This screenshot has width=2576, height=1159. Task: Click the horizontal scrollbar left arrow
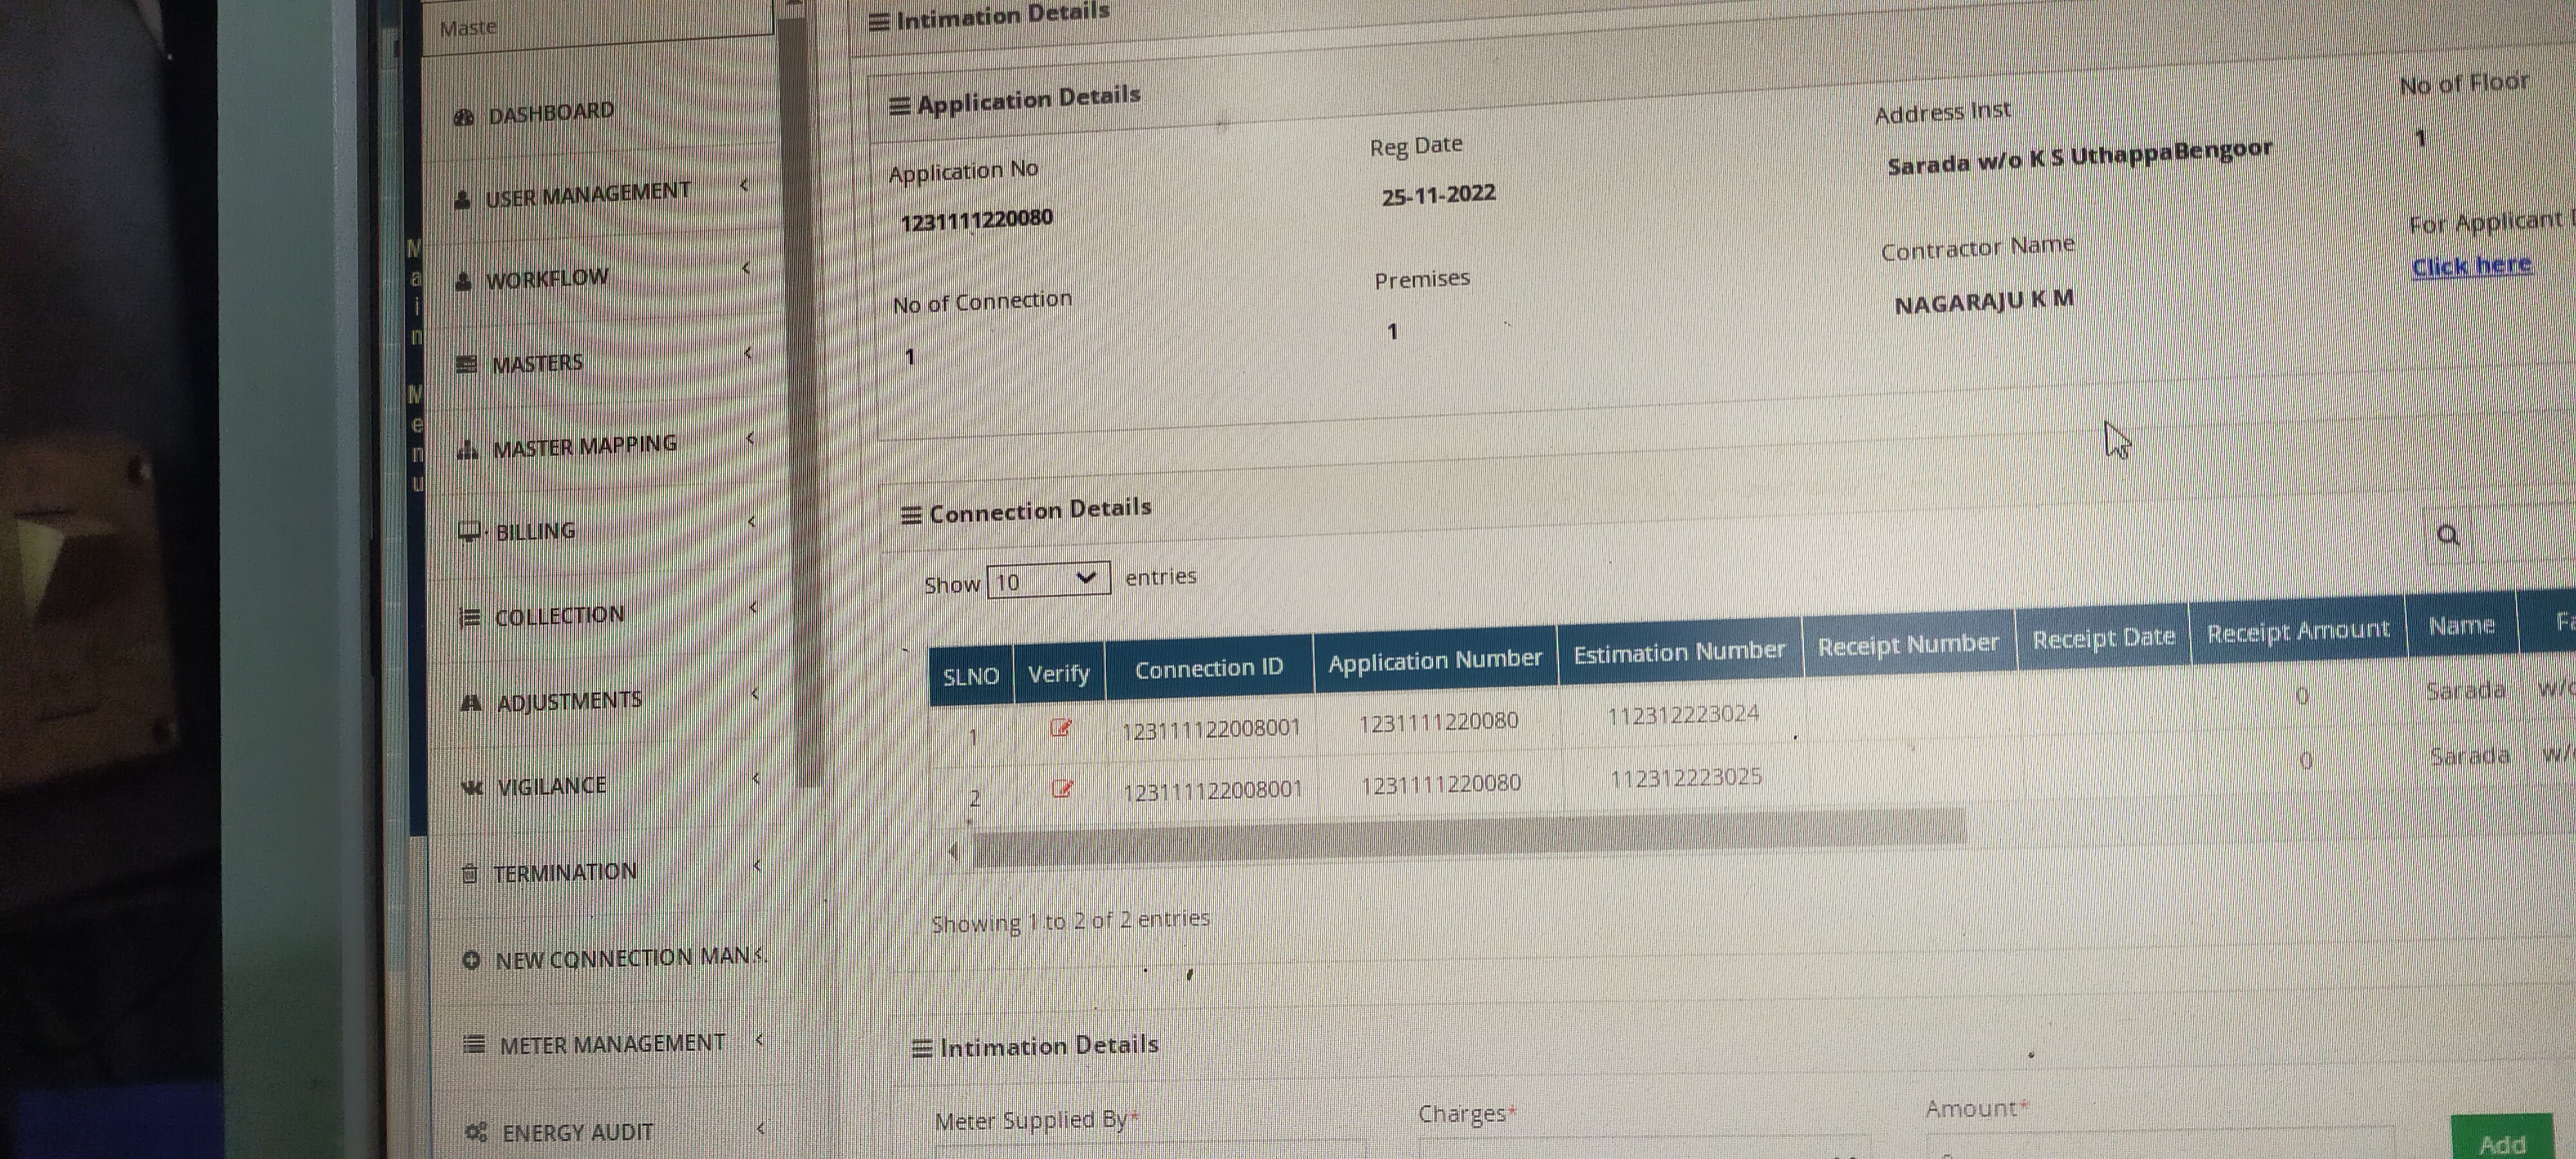tap(954, 852)
